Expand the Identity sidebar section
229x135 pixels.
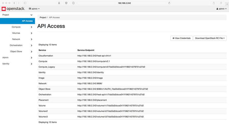click(17, 64)
